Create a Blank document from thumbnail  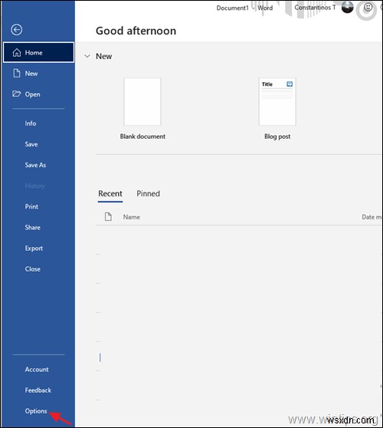pos(142,101)
